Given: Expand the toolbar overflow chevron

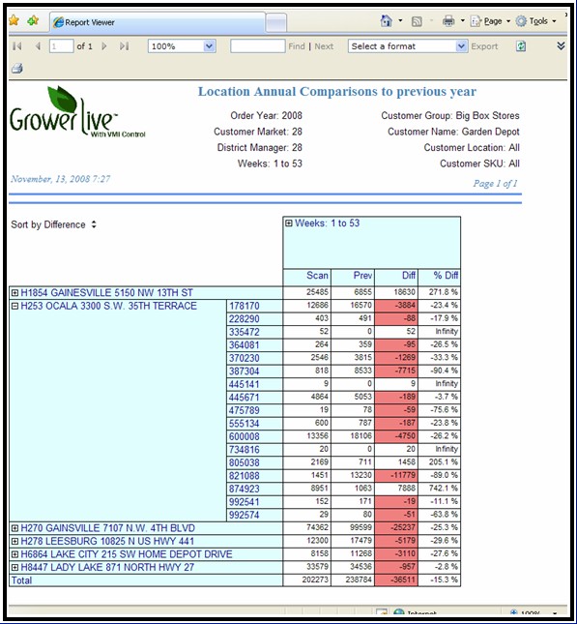Looking at the screenshot, I should point(561,45).
